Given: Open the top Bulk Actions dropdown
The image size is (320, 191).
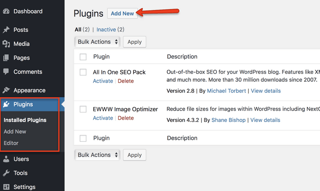Looking at the screenshot, I should coord(97,42).
